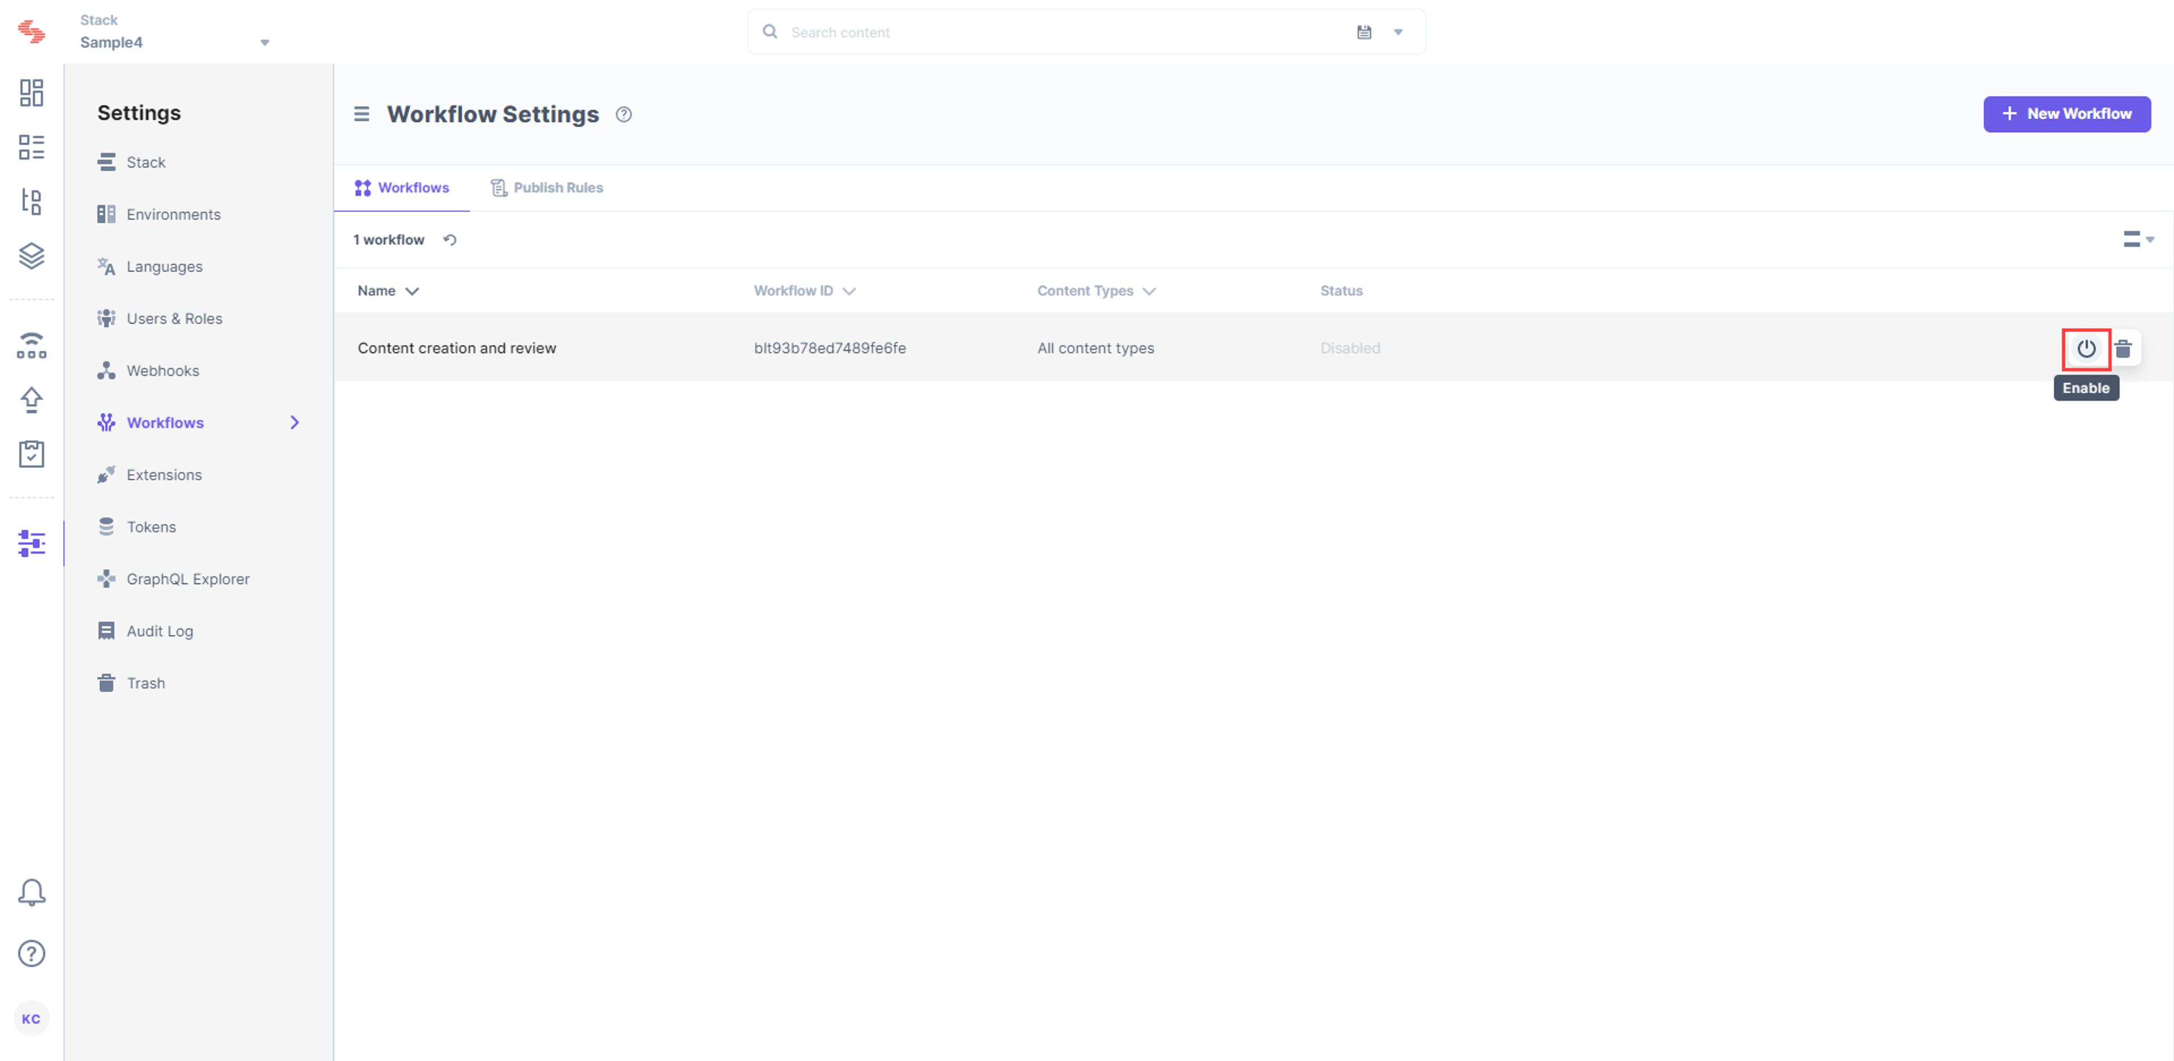Open Audit Log
This screenshot has height=1061, width=2174.
tap(145, 631)
